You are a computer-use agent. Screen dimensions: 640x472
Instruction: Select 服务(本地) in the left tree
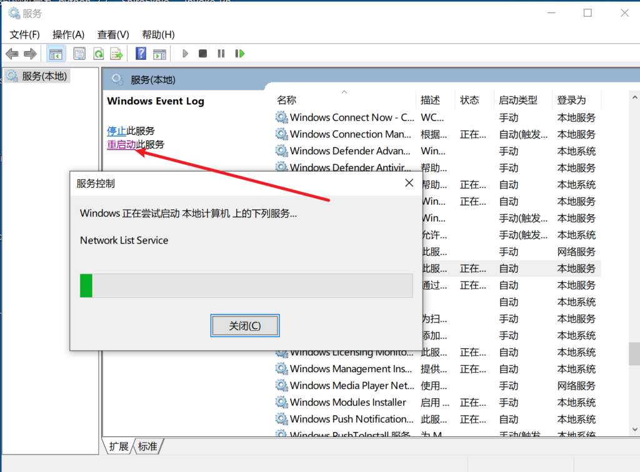37,76
